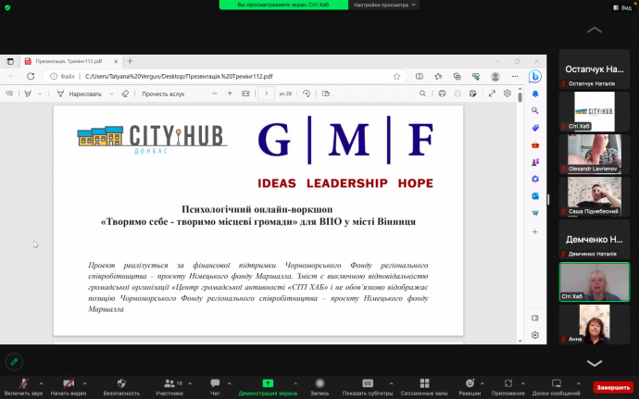The image size is (639, 399).
Task: Click green Share Screen button
Action: click(268, 387)
